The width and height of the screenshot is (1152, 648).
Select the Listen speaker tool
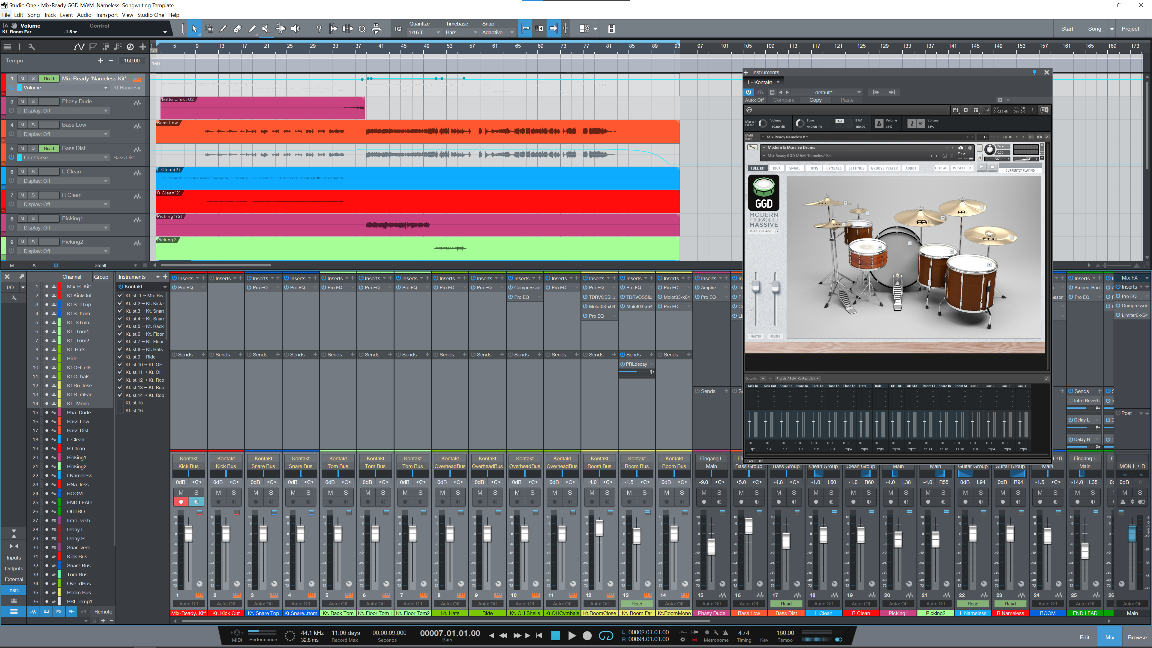tap(295, 28)
